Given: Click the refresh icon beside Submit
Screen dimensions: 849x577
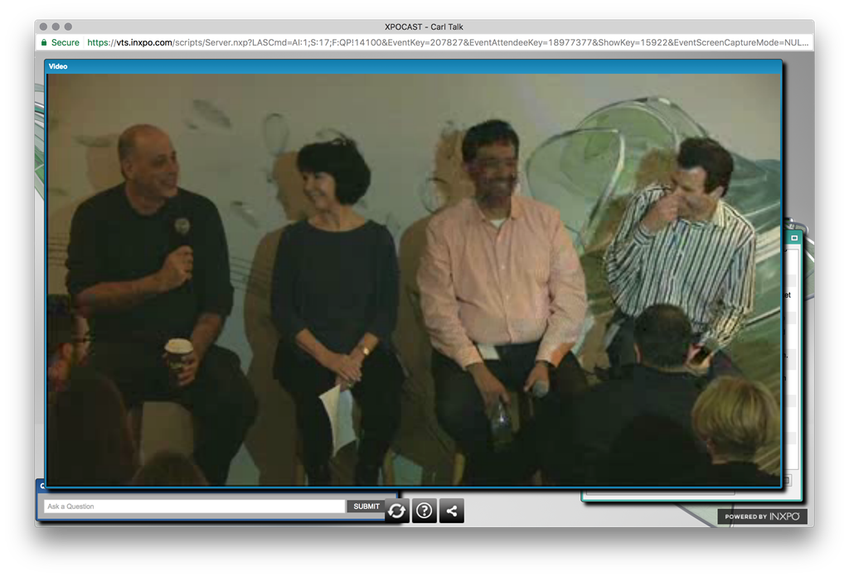Looking at the screenshot, I should point(397,511).
